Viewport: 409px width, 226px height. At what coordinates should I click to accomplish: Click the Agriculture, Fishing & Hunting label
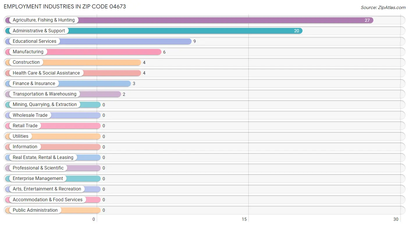tap(44, 20)
